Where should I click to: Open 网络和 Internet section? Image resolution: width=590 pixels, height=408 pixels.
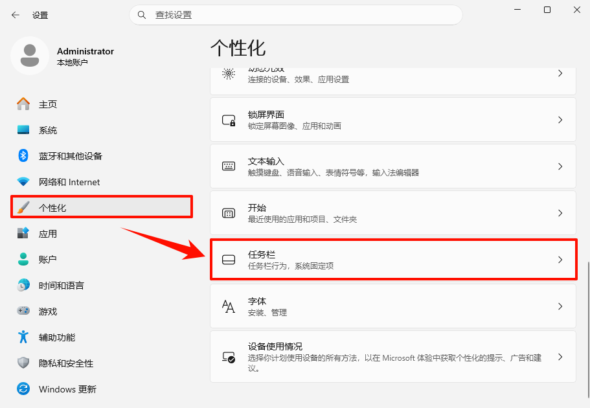pos(102,182)
